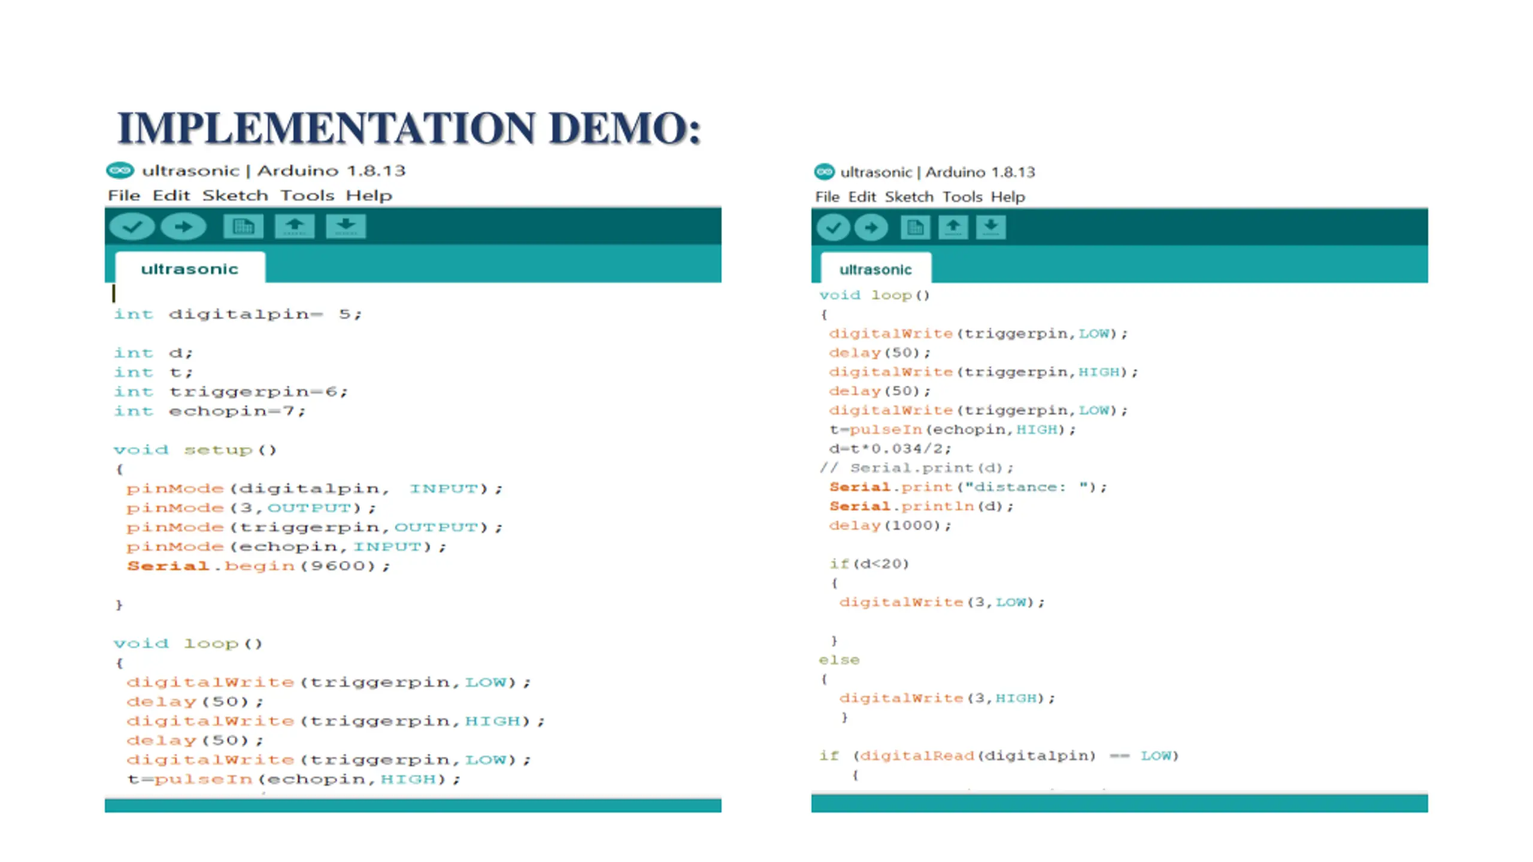Viewport: 1533px width, 862px height.
Task: Click New sketch icon in left Arduino window
Action: click(x=243, y=226)
